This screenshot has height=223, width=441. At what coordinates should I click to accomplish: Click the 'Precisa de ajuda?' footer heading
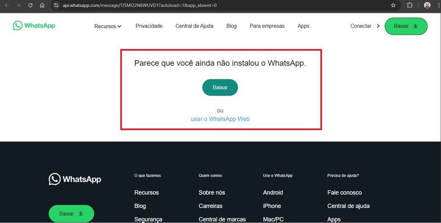click(343, 175)
